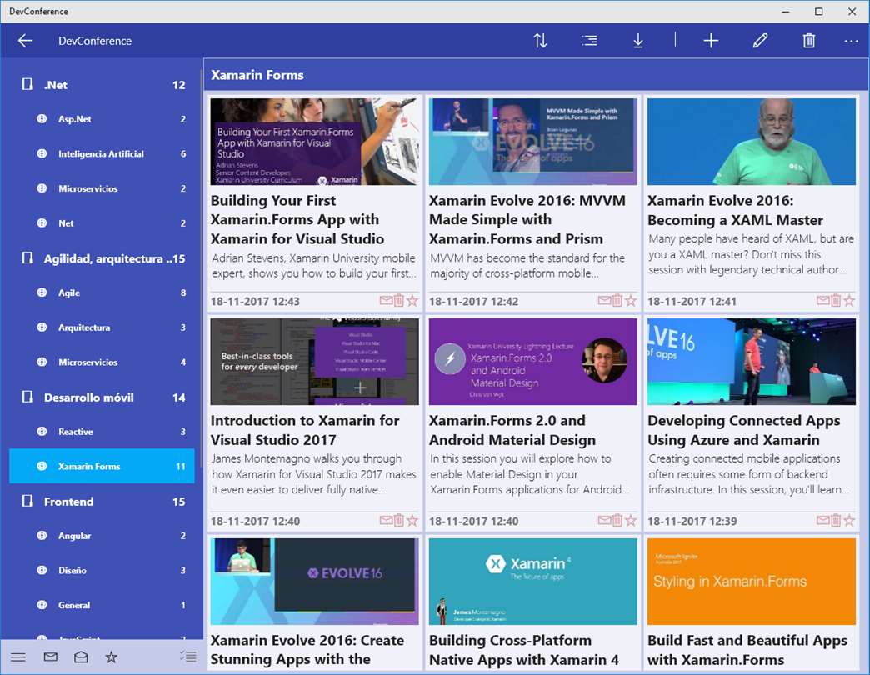The image size is (870, 675).
Task: Click envelope icon on Developing Connected Apps card
Action: pyautogui.click(x=822, y=520)
